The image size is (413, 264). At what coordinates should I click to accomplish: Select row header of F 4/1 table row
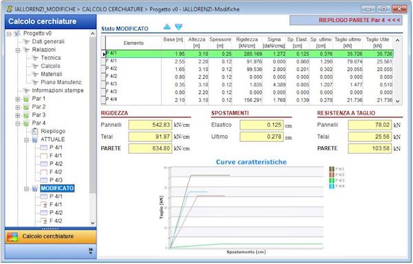coord(103,61)
